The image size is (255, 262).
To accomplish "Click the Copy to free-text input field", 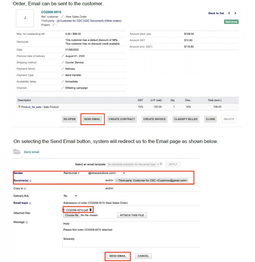I will coord(83,188).
